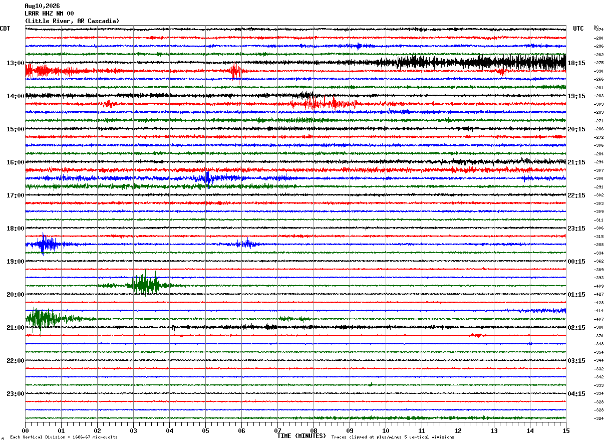The height and width of the screenshot is (444, 606).
Task: Select the 13:00 CDT hour marker
Action: tap(15, 63)
